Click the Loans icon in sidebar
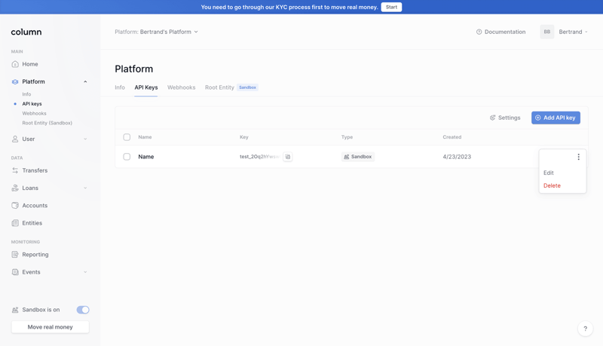 coord(15,188)
